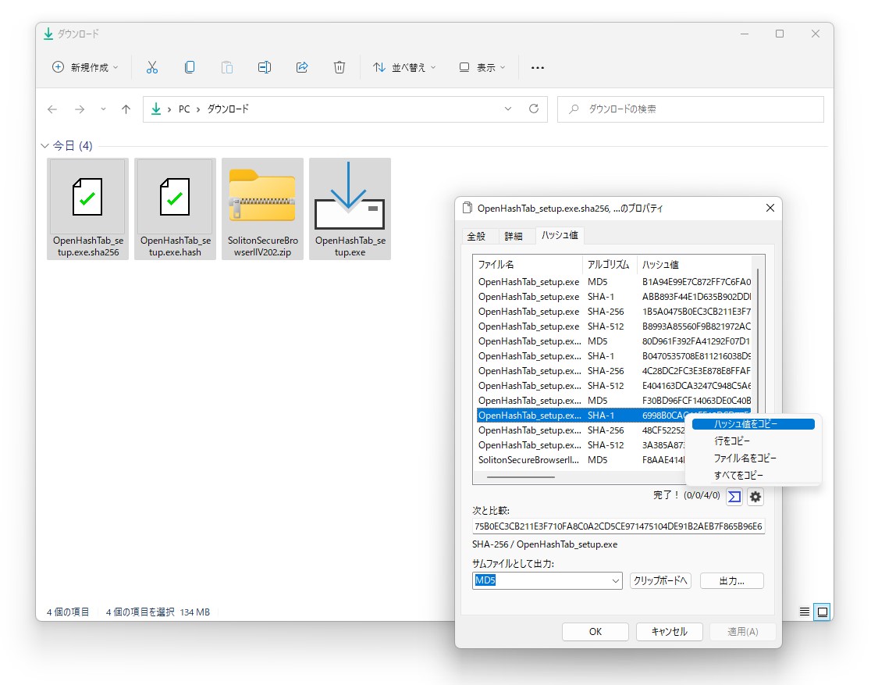The width and height of the screenshot is (871, 685).
Task: Click the hash list horizontal scrollbar
Action: tap(521, 476)
